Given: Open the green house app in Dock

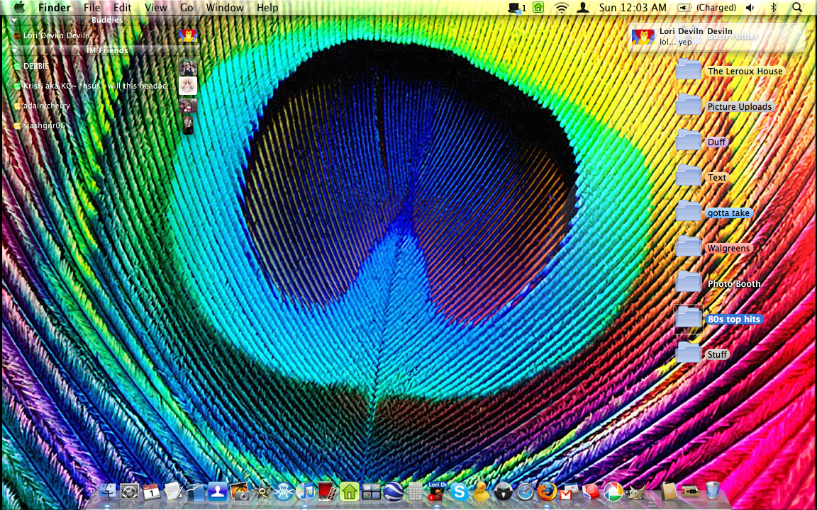Looking at the screenshot, I should [349, 491].
